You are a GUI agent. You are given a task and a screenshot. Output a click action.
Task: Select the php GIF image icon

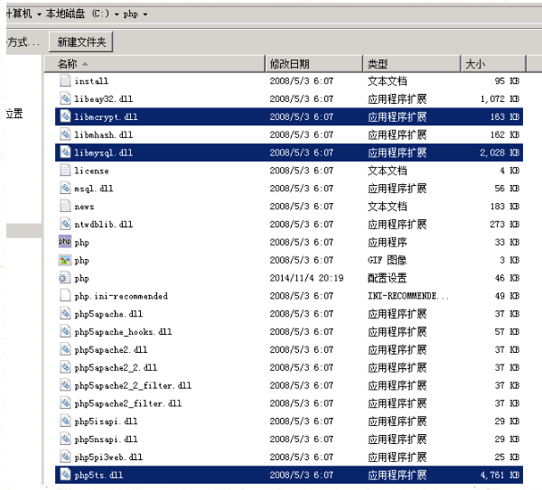pos(64,260)
